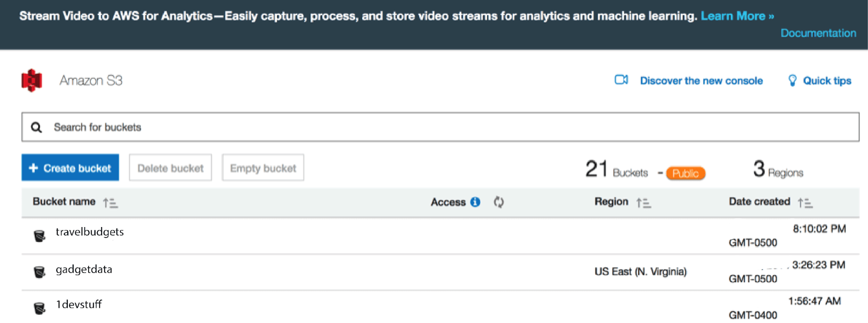Click the Region column header
This screenshot has width=868, height=323.
tap(611, 201)
